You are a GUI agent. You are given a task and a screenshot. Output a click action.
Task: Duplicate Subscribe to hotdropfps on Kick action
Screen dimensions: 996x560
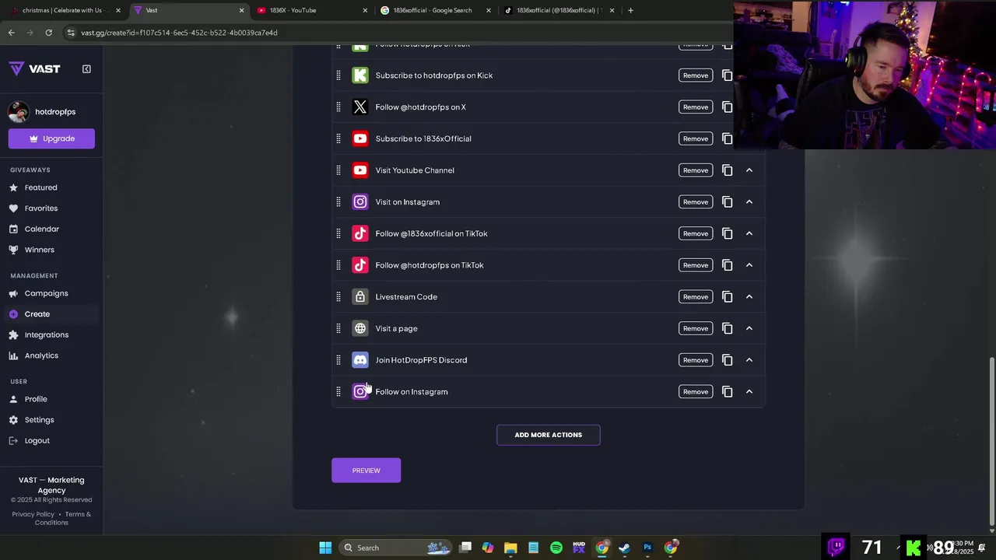click(727, 75)
